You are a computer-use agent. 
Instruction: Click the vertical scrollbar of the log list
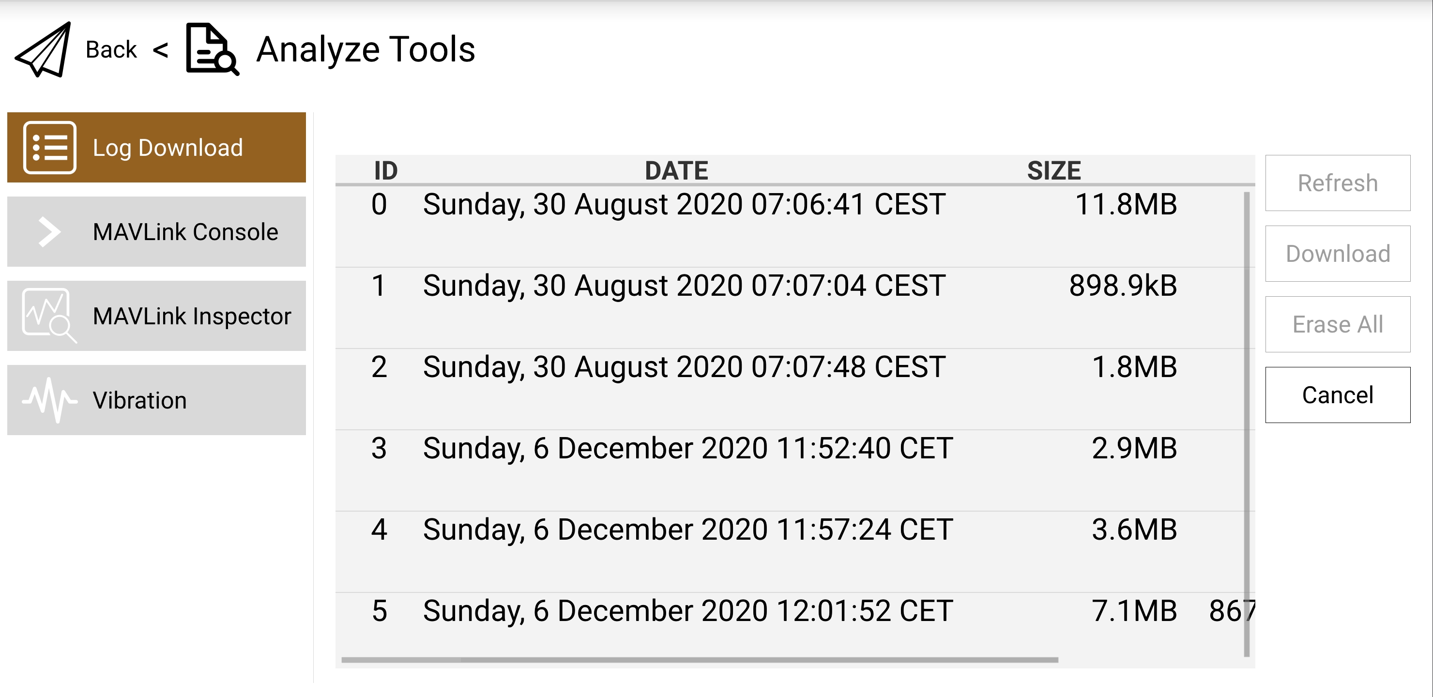(1246, 423)
